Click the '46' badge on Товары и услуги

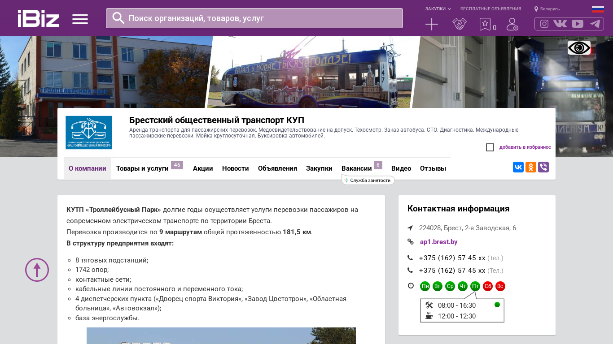click(177, 165)
